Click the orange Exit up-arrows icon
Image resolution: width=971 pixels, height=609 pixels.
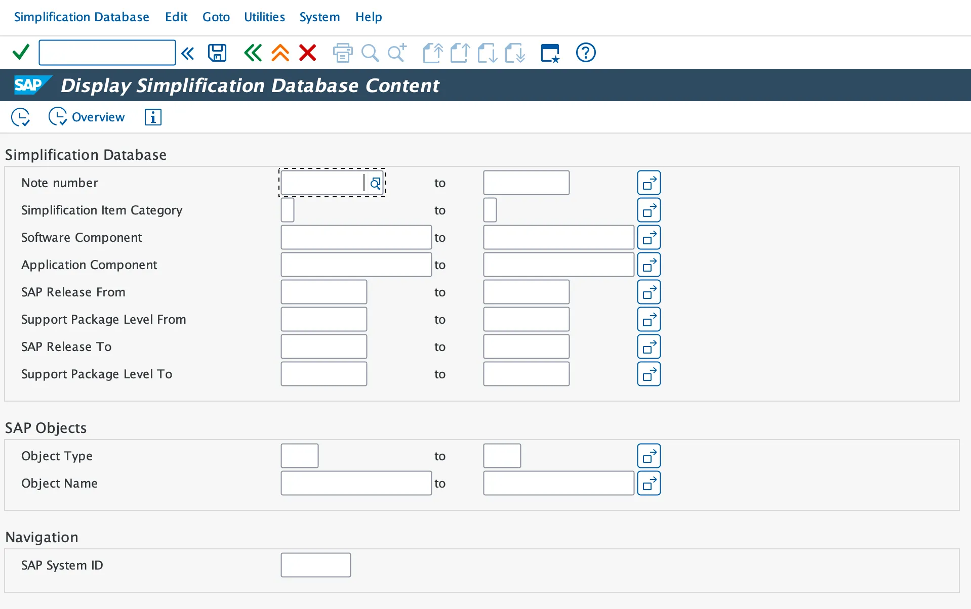click(280, 53)
